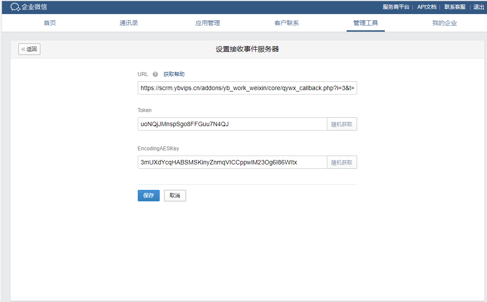Image resolution: width=487 pixels, height=302 pixels.
Task: Switch to the 通讯录 tab
Action: coord(129,23)
